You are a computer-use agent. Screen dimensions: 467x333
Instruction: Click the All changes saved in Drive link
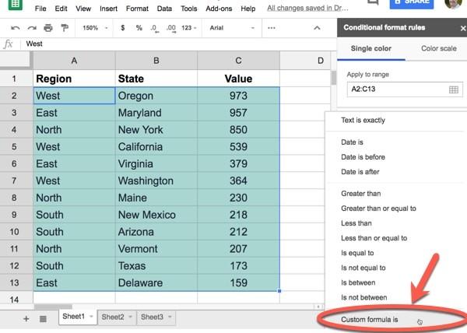click(307, 9)
